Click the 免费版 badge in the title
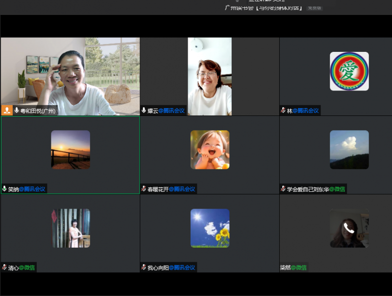Image resolution: width=392 pixels, height=296 pixels. coord(314,8)
